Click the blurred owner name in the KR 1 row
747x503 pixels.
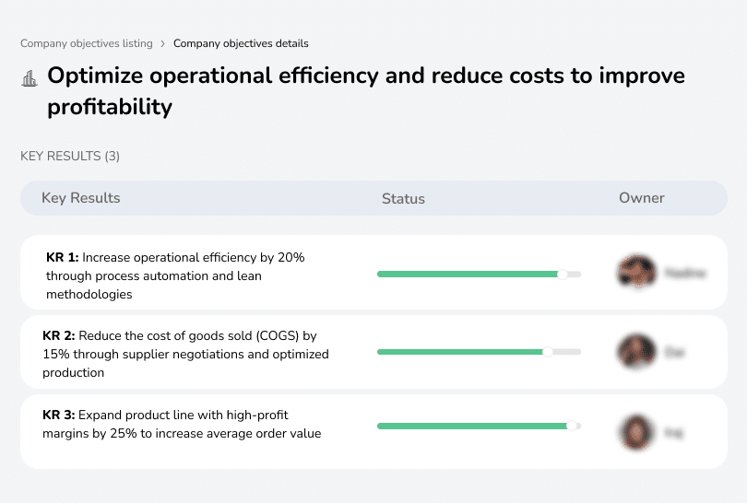685,273
